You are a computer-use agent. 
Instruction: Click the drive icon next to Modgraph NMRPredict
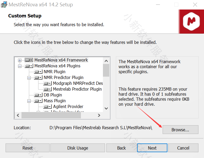[47, 83]
